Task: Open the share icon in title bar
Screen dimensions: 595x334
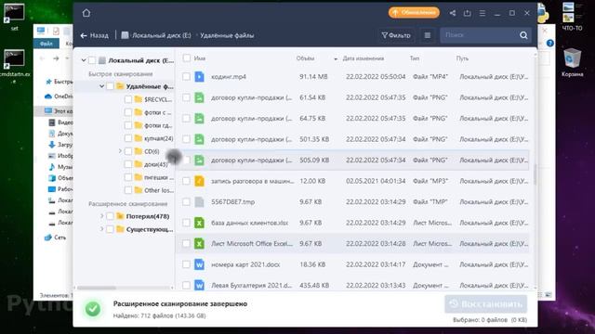Action: pos(453,13)
